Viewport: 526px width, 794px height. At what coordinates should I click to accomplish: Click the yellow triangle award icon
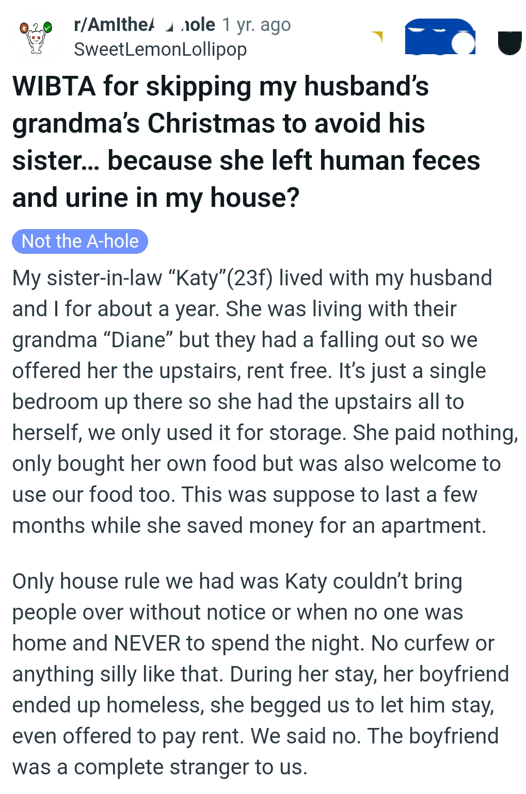pos(378,34)
